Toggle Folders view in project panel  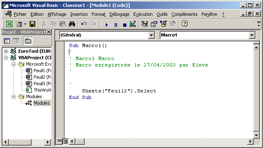(28, 41)
